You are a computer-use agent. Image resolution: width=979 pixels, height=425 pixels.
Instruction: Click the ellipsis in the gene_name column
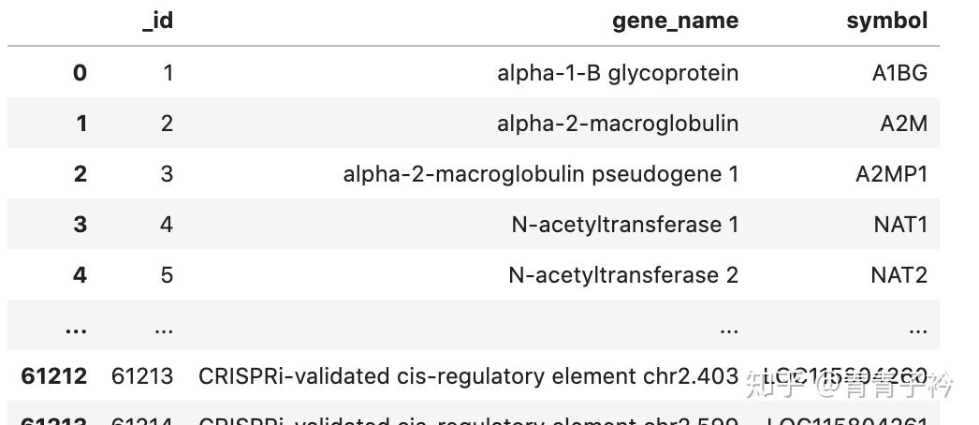click(x=728, y=329)
